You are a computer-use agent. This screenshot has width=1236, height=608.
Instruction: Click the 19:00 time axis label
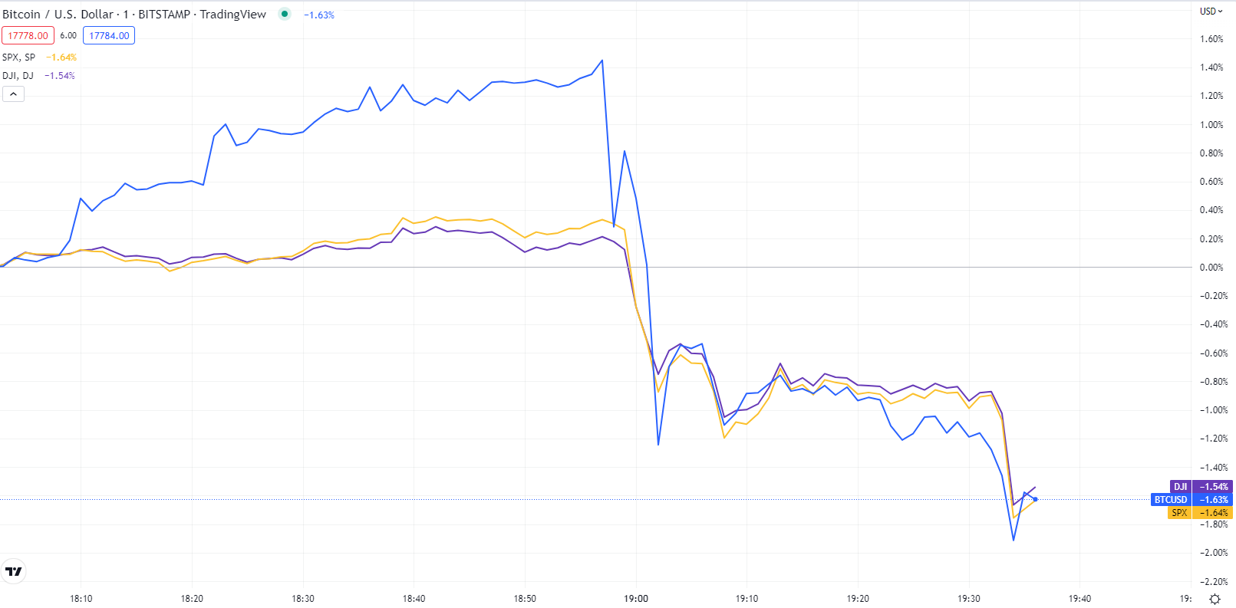pyautogui.click(x=636, y=599)
